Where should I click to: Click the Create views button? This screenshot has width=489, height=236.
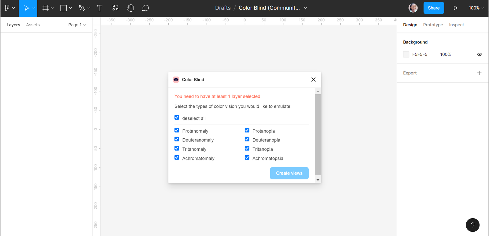click(289, 173)
